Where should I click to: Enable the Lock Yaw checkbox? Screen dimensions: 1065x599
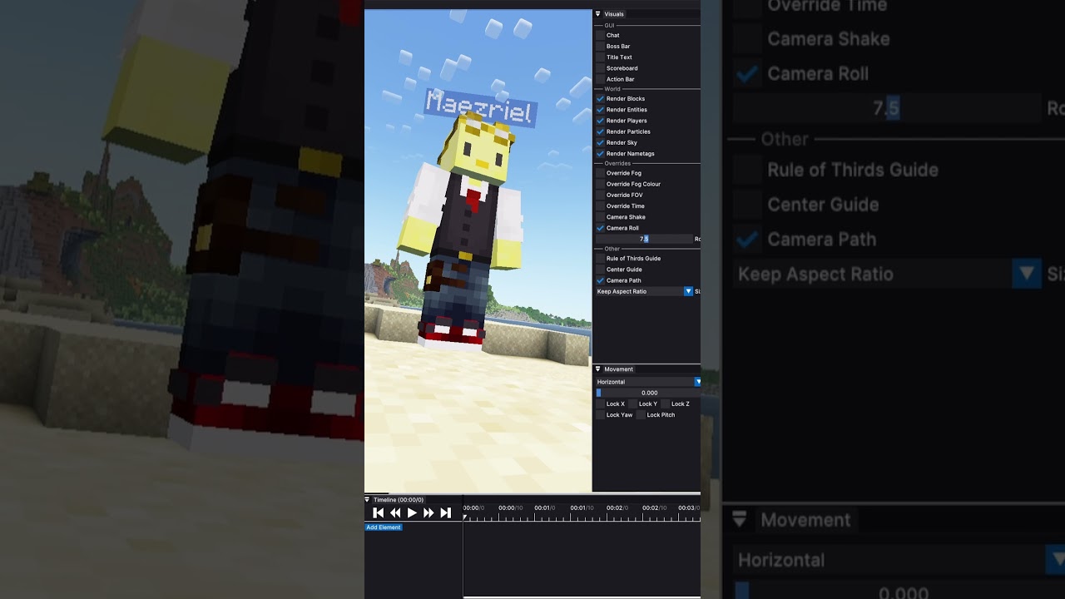point(600,415)
